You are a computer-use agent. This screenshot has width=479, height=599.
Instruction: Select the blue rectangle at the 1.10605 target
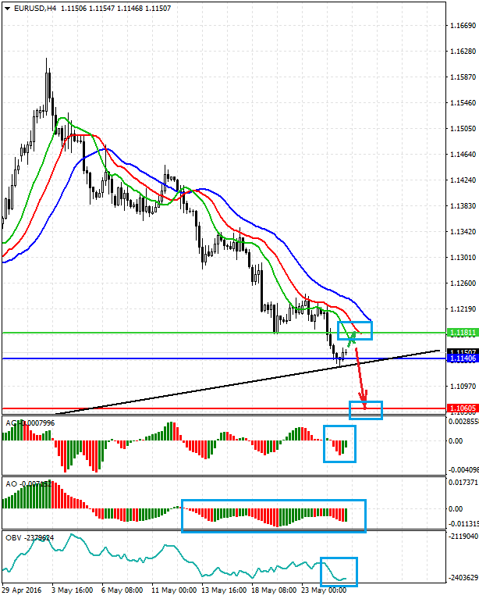click(366, 409)
